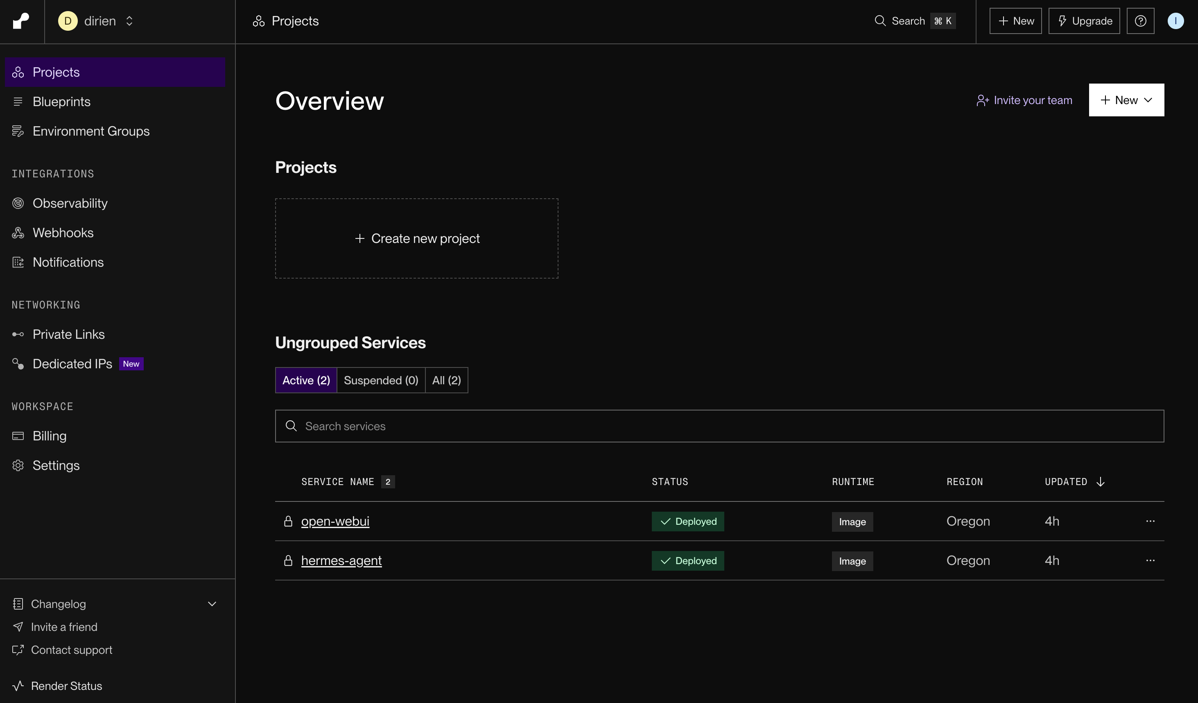Open the user avatar menu
Screen dimensions: 1198x703
tap(1175, 21)
